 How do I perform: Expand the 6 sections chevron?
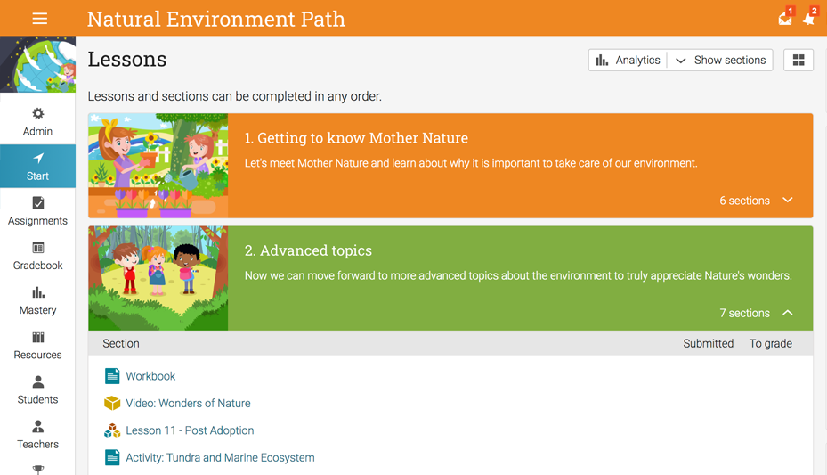coord(788,200)
